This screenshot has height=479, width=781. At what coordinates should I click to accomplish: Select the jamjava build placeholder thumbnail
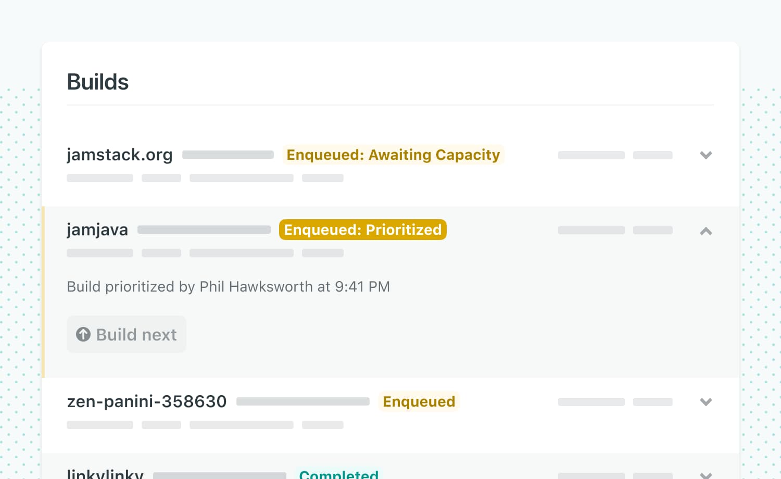[204, 230]
